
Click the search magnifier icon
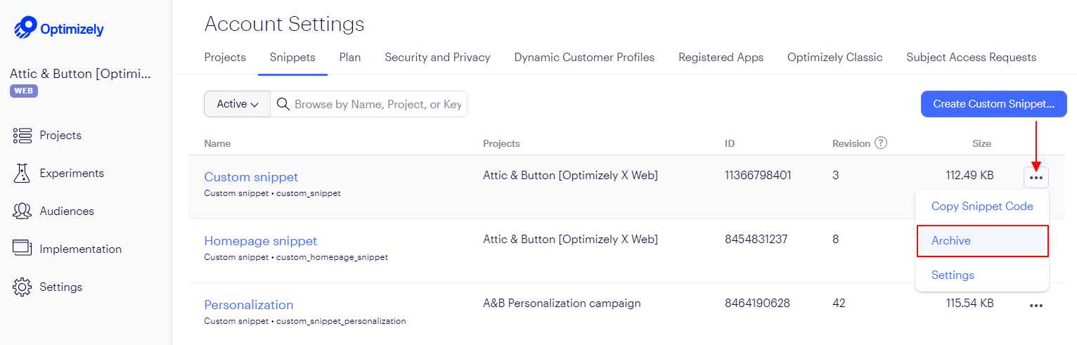pyautogui.click(x=283, y=104)
